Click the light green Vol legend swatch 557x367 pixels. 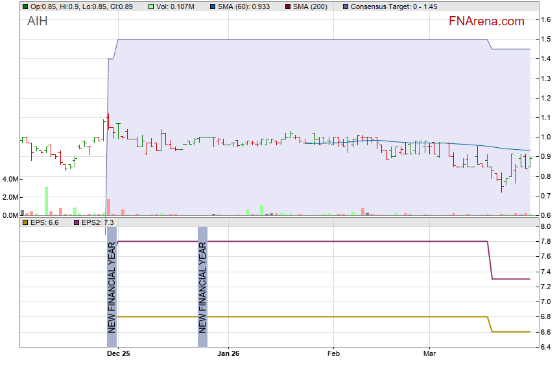pyautogui.click(x=151, y=6)
